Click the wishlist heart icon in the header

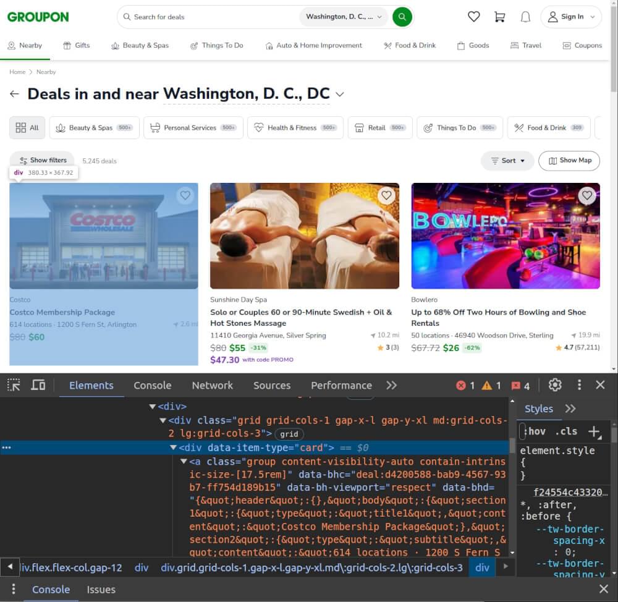(x=473, y=17)
